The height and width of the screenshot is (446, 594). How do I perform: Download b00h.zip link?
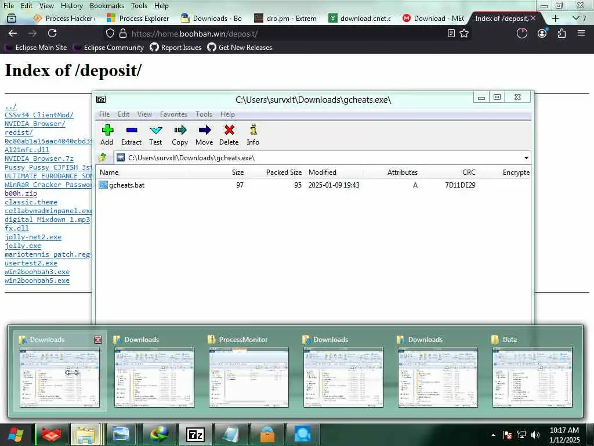(21, 193)
